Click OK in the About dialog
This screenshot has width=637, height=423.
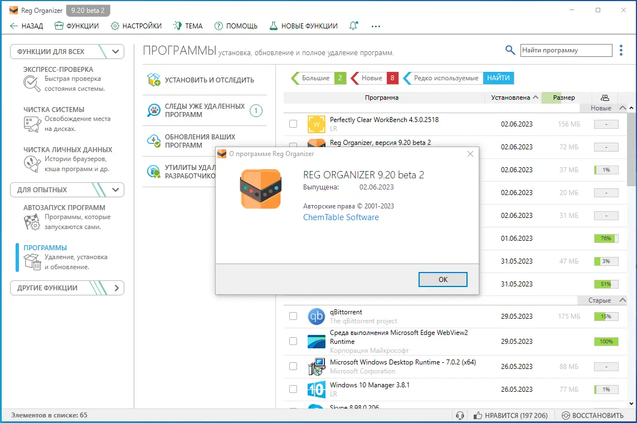443,280
